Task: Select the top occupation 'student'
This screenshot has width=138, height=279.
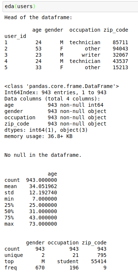Action: click(x=68, y=262)
